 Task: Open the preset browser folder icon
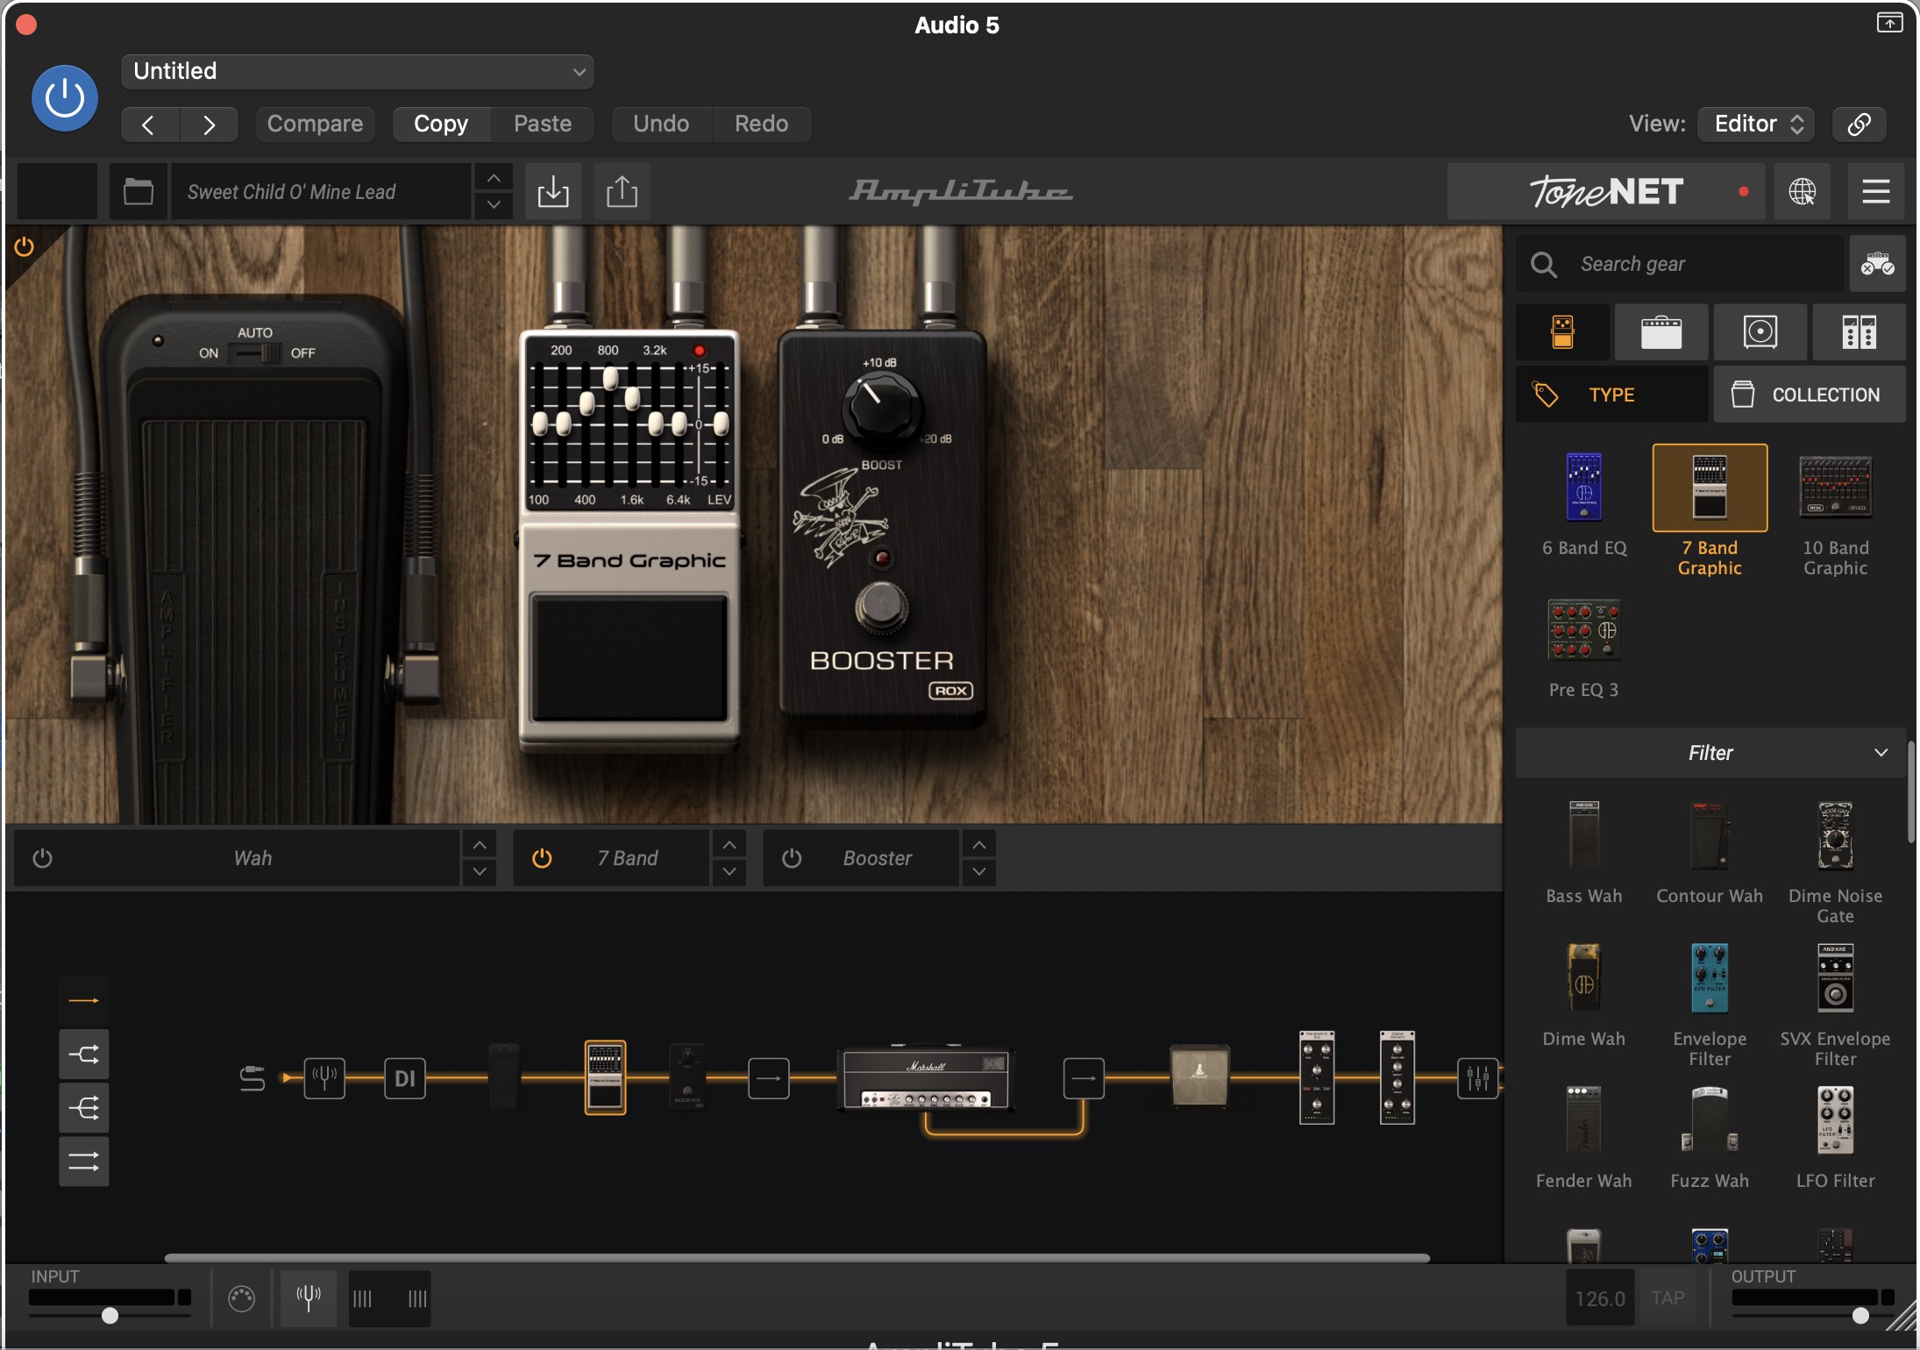[138, 191]
